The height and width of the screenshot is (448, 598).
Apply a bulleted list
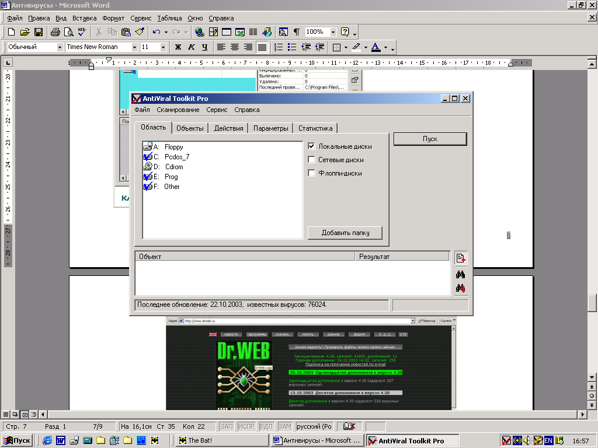(292, 47)
